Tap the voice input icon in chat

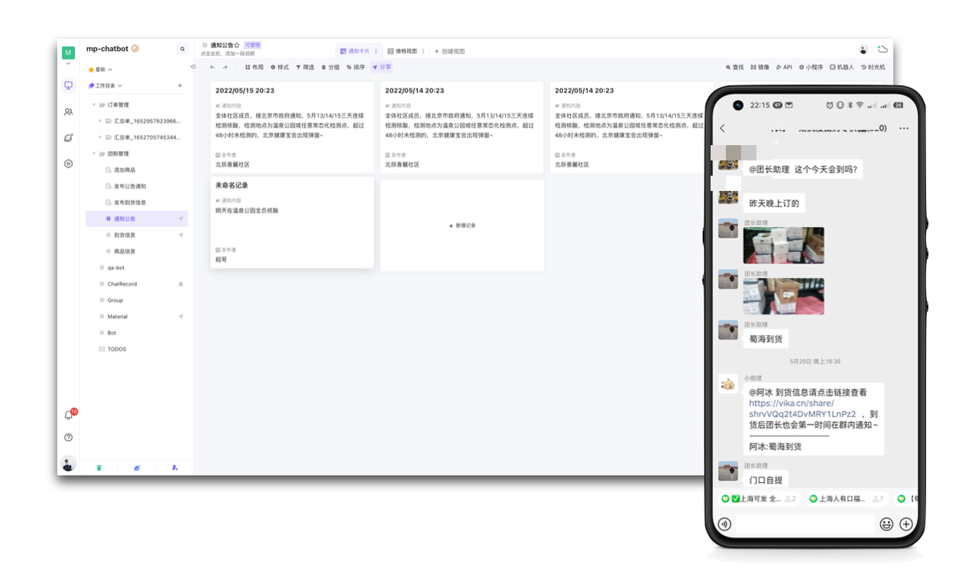tap(724, 524)
